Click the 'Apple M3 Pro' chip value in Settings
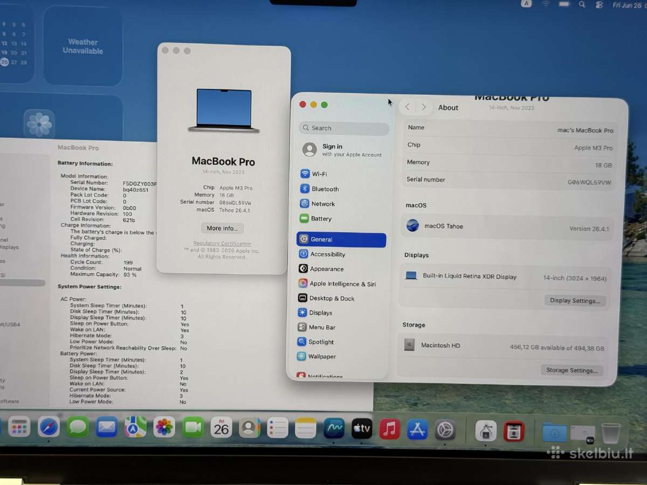 pyautogui.click(x=593, y=148)
